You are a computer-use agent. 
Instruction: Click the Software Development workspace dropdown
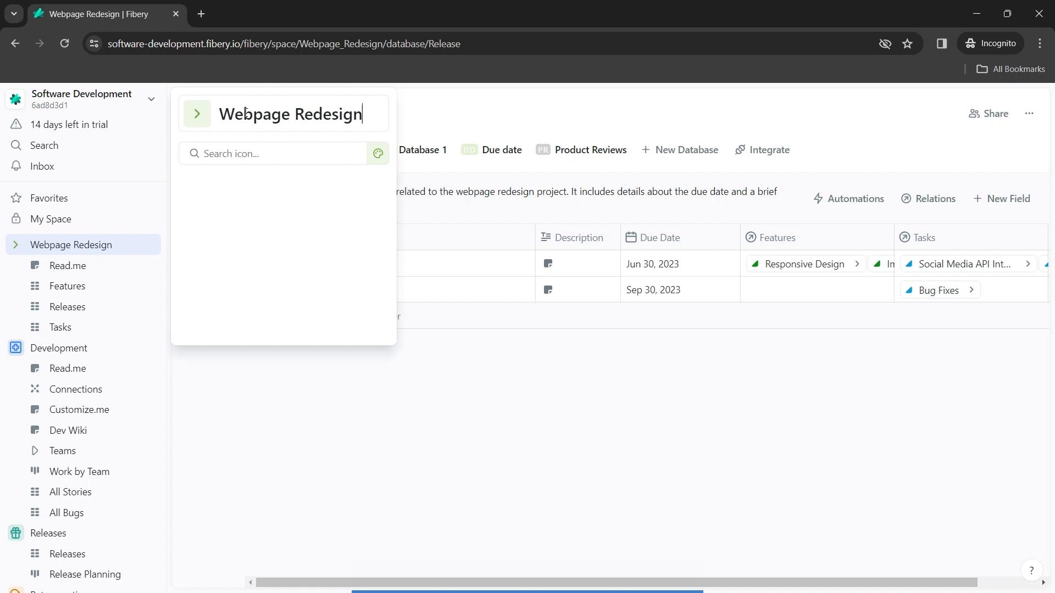pyautogui.click(x=152, y=98)
